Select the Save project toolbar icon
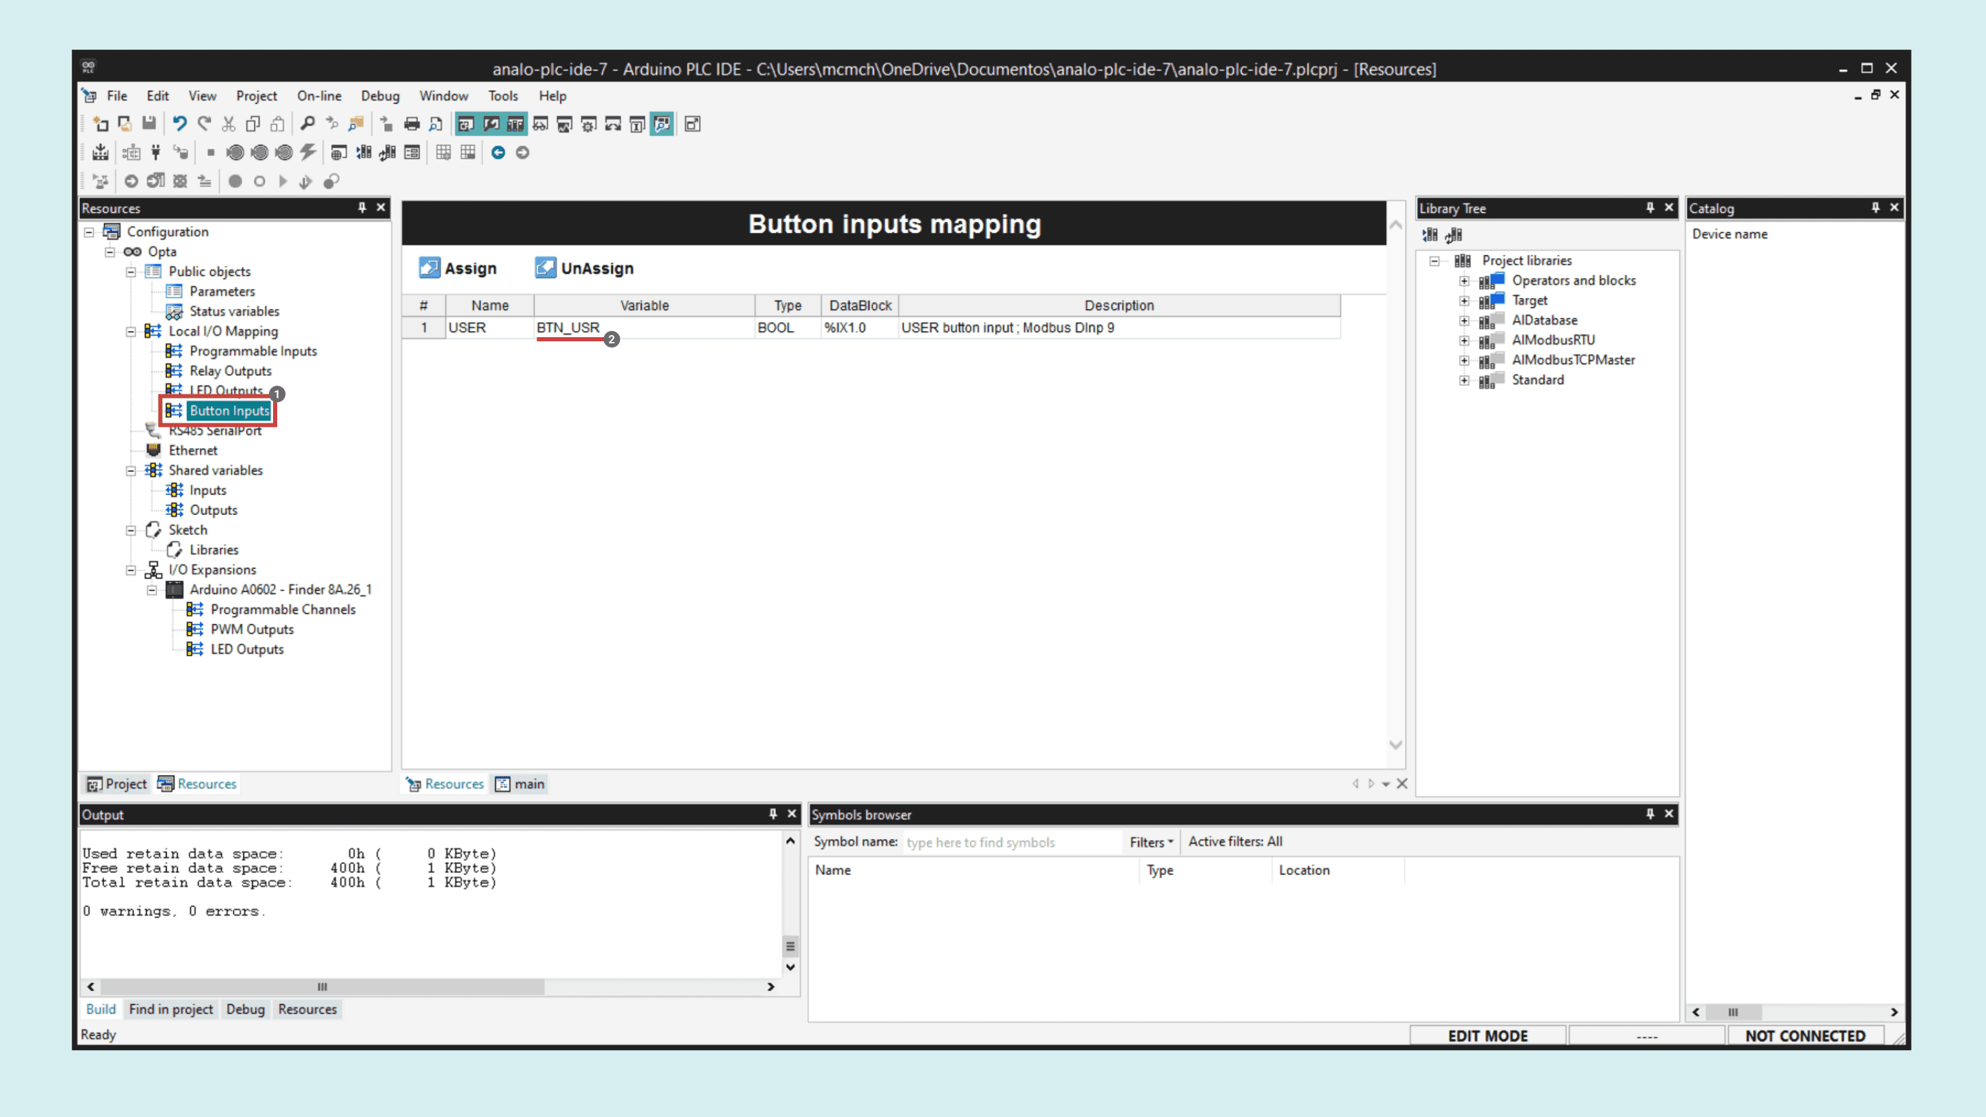 (150, 123)
